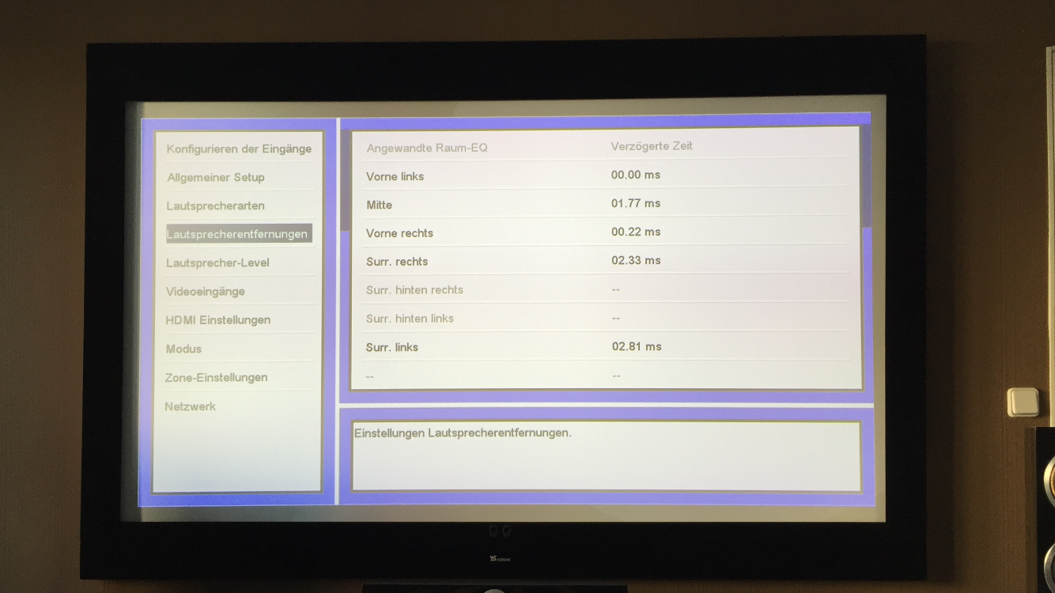Select Vorne links speaker row
The width and height of the screenshot is (1055, 593).
pos(395,176)
